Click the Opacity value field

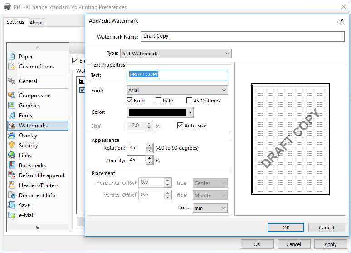137,161
